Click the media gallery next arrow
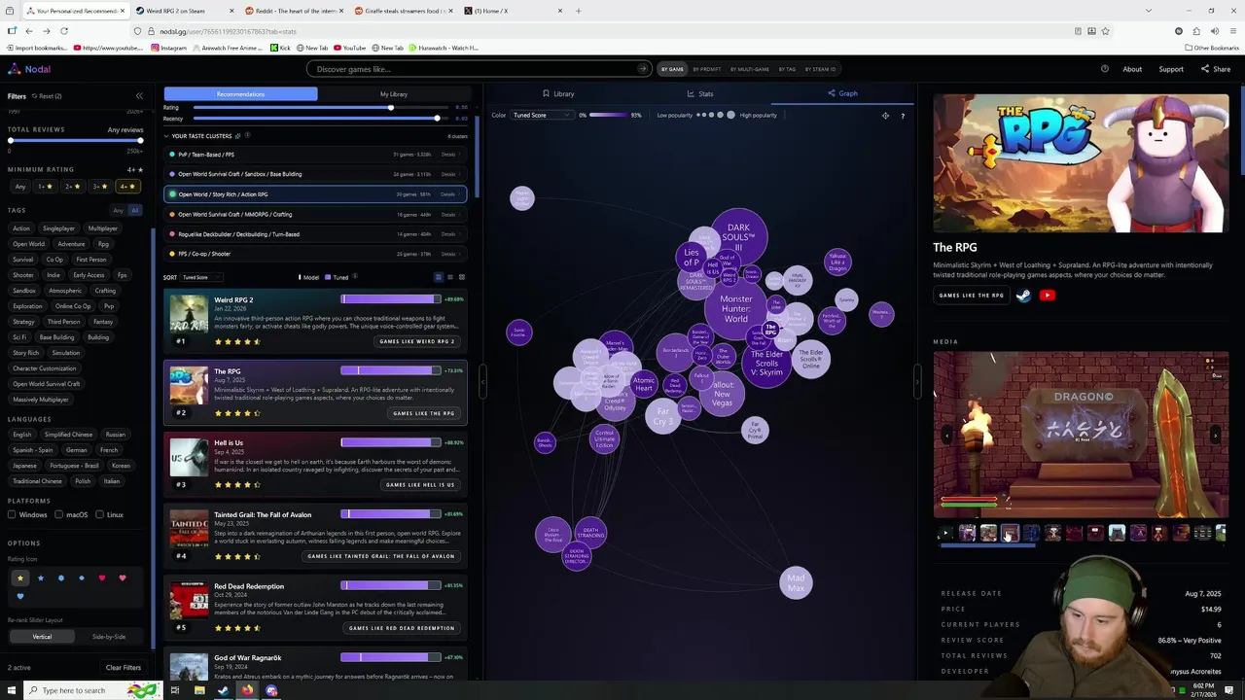1245x700 pixels. click(x=1215, y=435)
